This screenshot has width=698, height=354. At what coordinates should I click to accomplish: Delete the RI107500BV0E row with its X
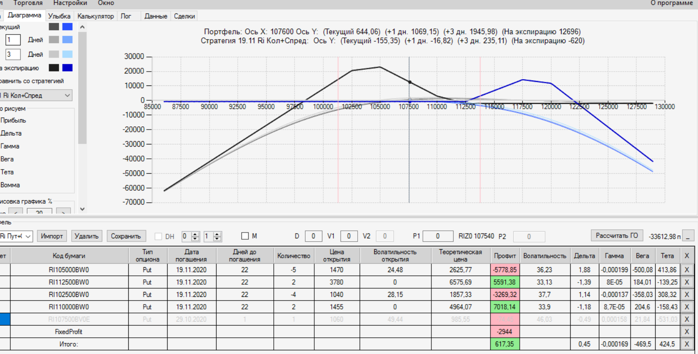click(x=687, y=319)
